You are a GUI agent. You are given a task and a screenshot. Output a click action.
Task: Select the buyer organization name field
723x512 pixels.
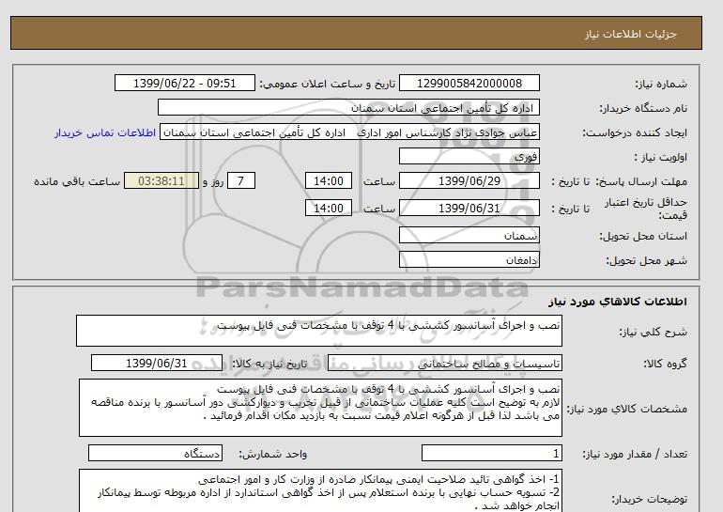pyautogui.click(x=348, y=107)
